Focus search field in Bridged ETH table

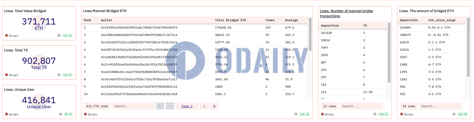[132, 106]
